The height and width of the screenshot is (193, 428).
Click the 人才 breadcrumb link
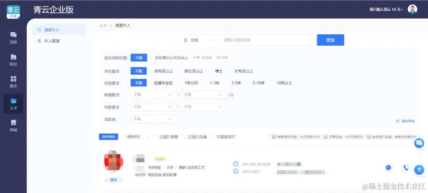point(103,25)
